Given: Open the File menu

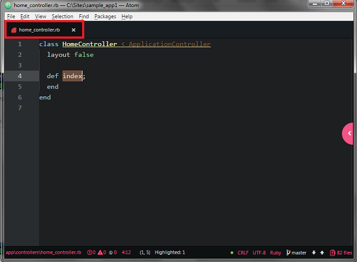Looking at the screenshot, I should pos(11,17).
